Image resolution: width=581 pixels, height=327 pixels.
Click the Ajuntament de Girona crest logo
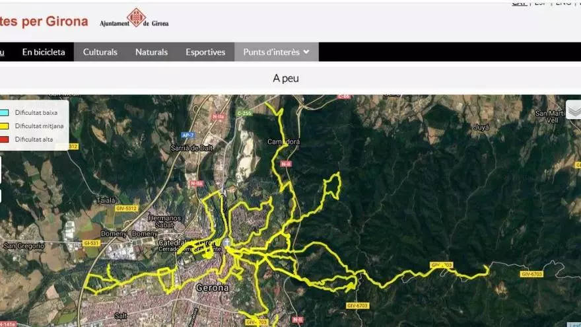click(135, 18)
